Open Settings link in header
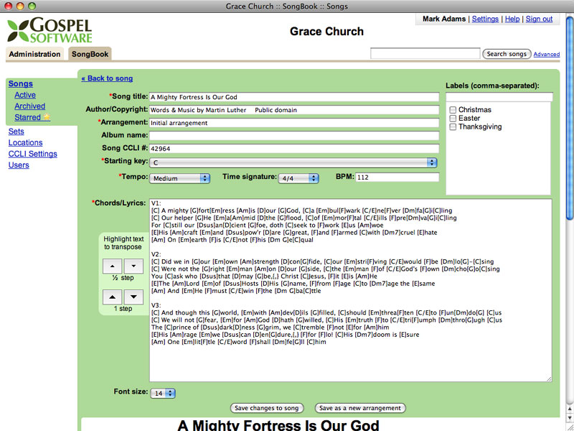 tap(485, 19)
